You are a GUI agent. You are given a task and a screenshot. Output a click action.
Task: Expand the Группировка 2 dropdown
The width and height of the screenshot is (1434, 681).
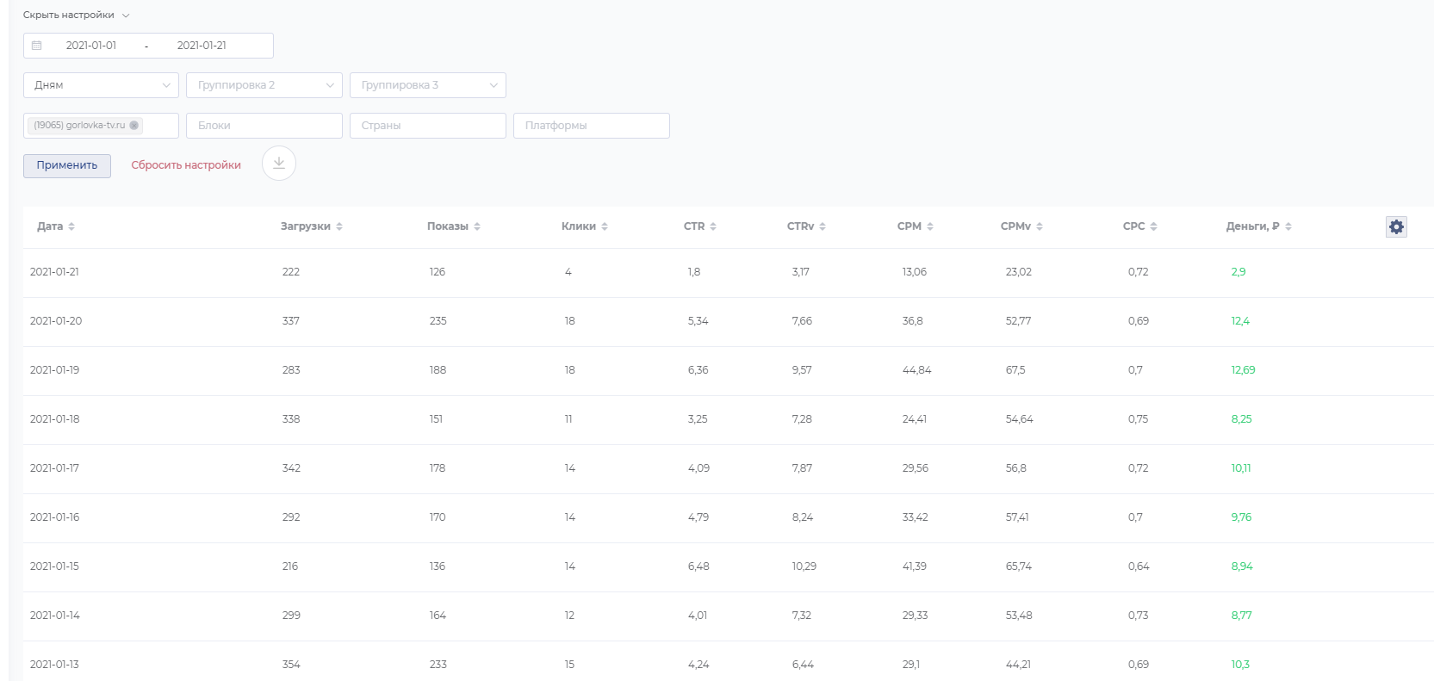[x=264, y=85]
